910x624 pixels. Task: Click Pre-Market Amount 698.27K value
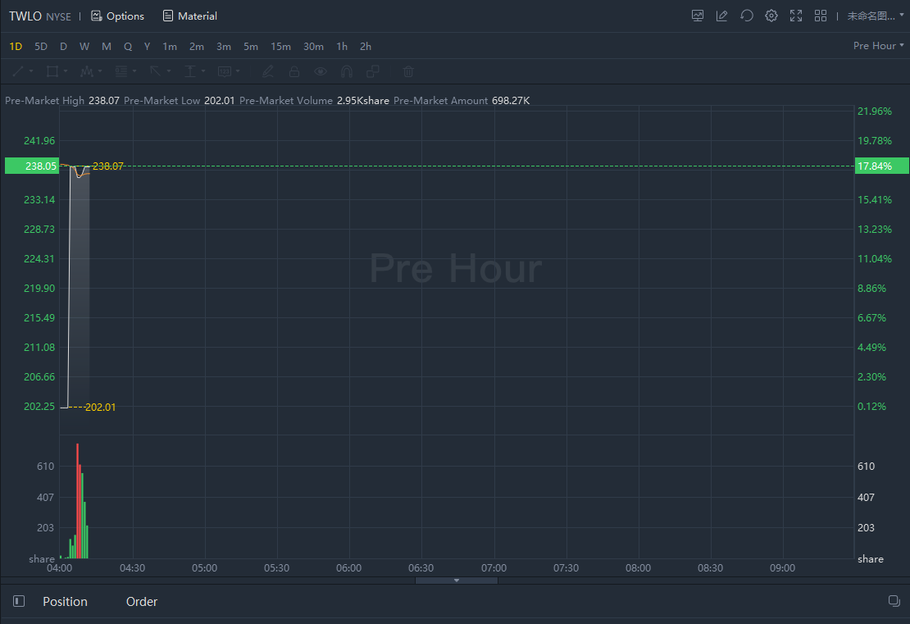click(x=511, y=100)
